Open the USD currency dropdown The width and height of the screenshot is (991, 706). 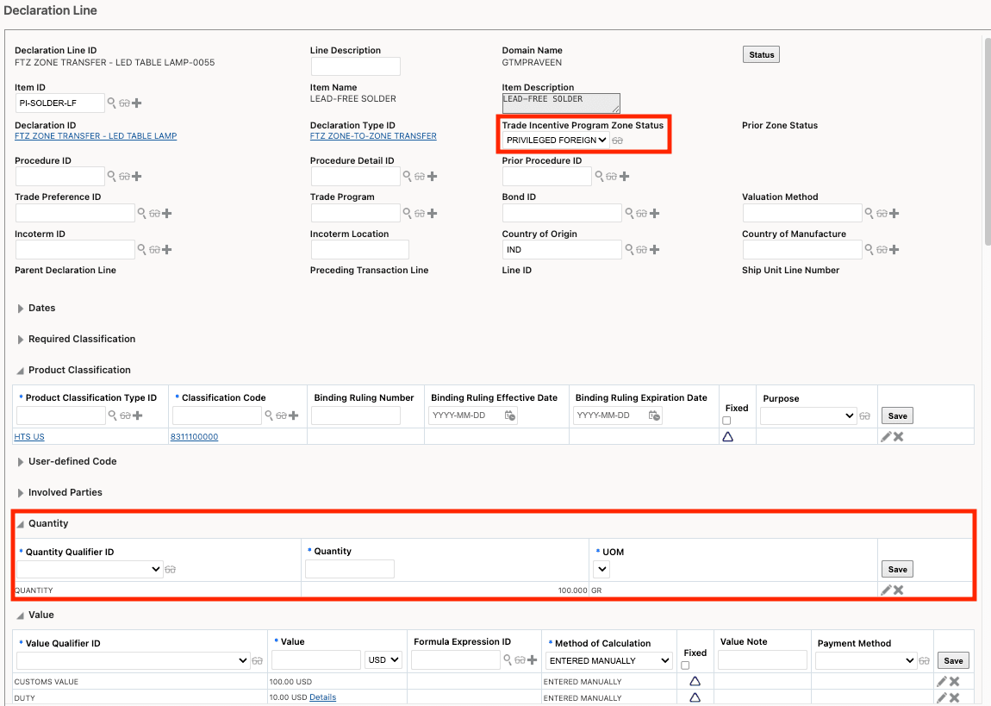click(x=383, y=660)
